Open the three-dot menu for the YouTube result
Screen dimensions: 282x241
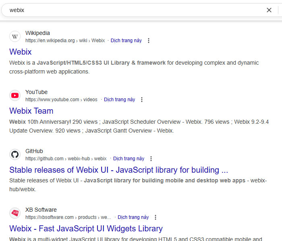(142, 100)
